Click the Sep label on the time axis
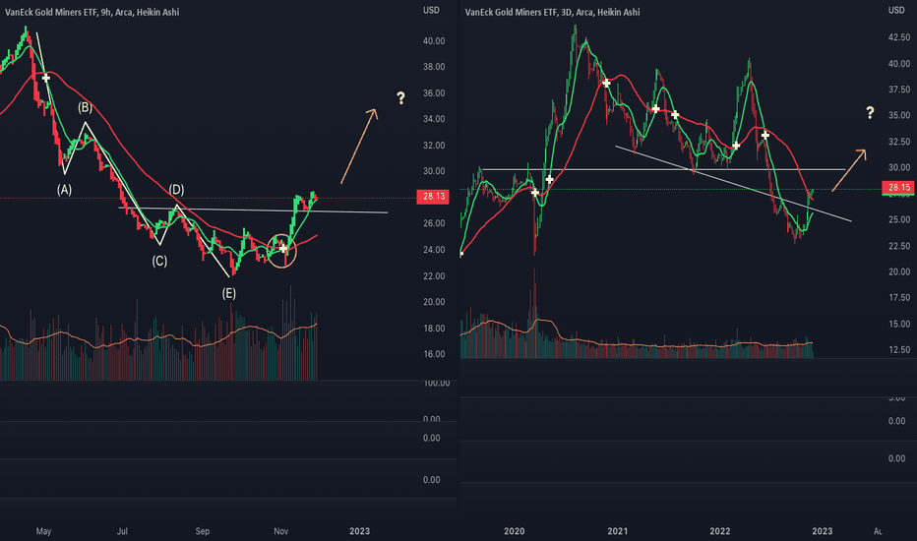 [203, 531]
